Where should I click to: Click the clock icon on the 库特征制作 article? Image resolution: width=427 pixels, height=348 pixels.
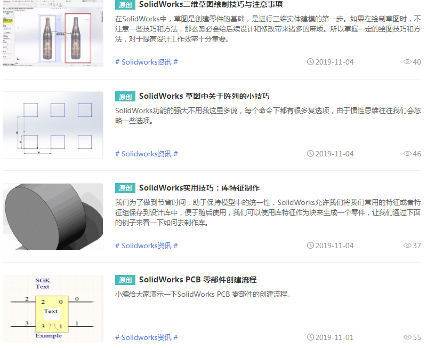[x=310, y=246]
